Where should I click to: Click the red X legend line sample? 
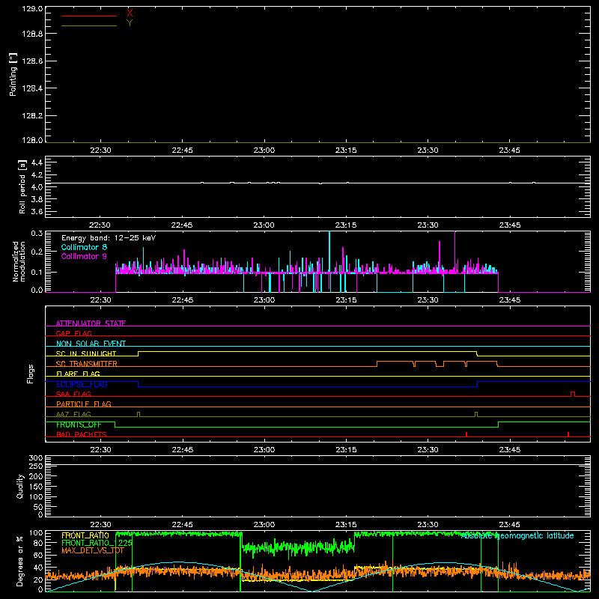point(89,16)
